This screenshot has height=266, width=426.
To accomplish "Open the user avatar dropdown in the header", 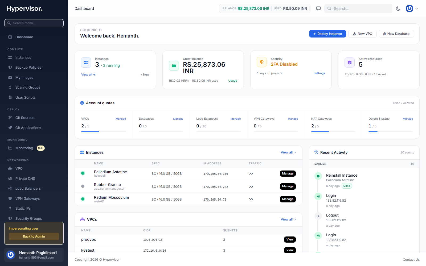I will [412, 9].
